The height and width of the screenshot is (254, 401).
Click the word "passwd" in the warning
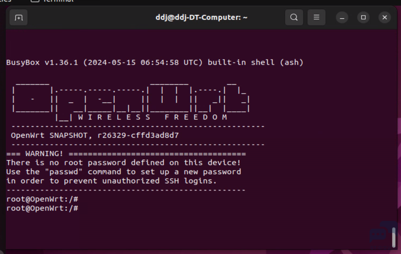coord(64,172)
